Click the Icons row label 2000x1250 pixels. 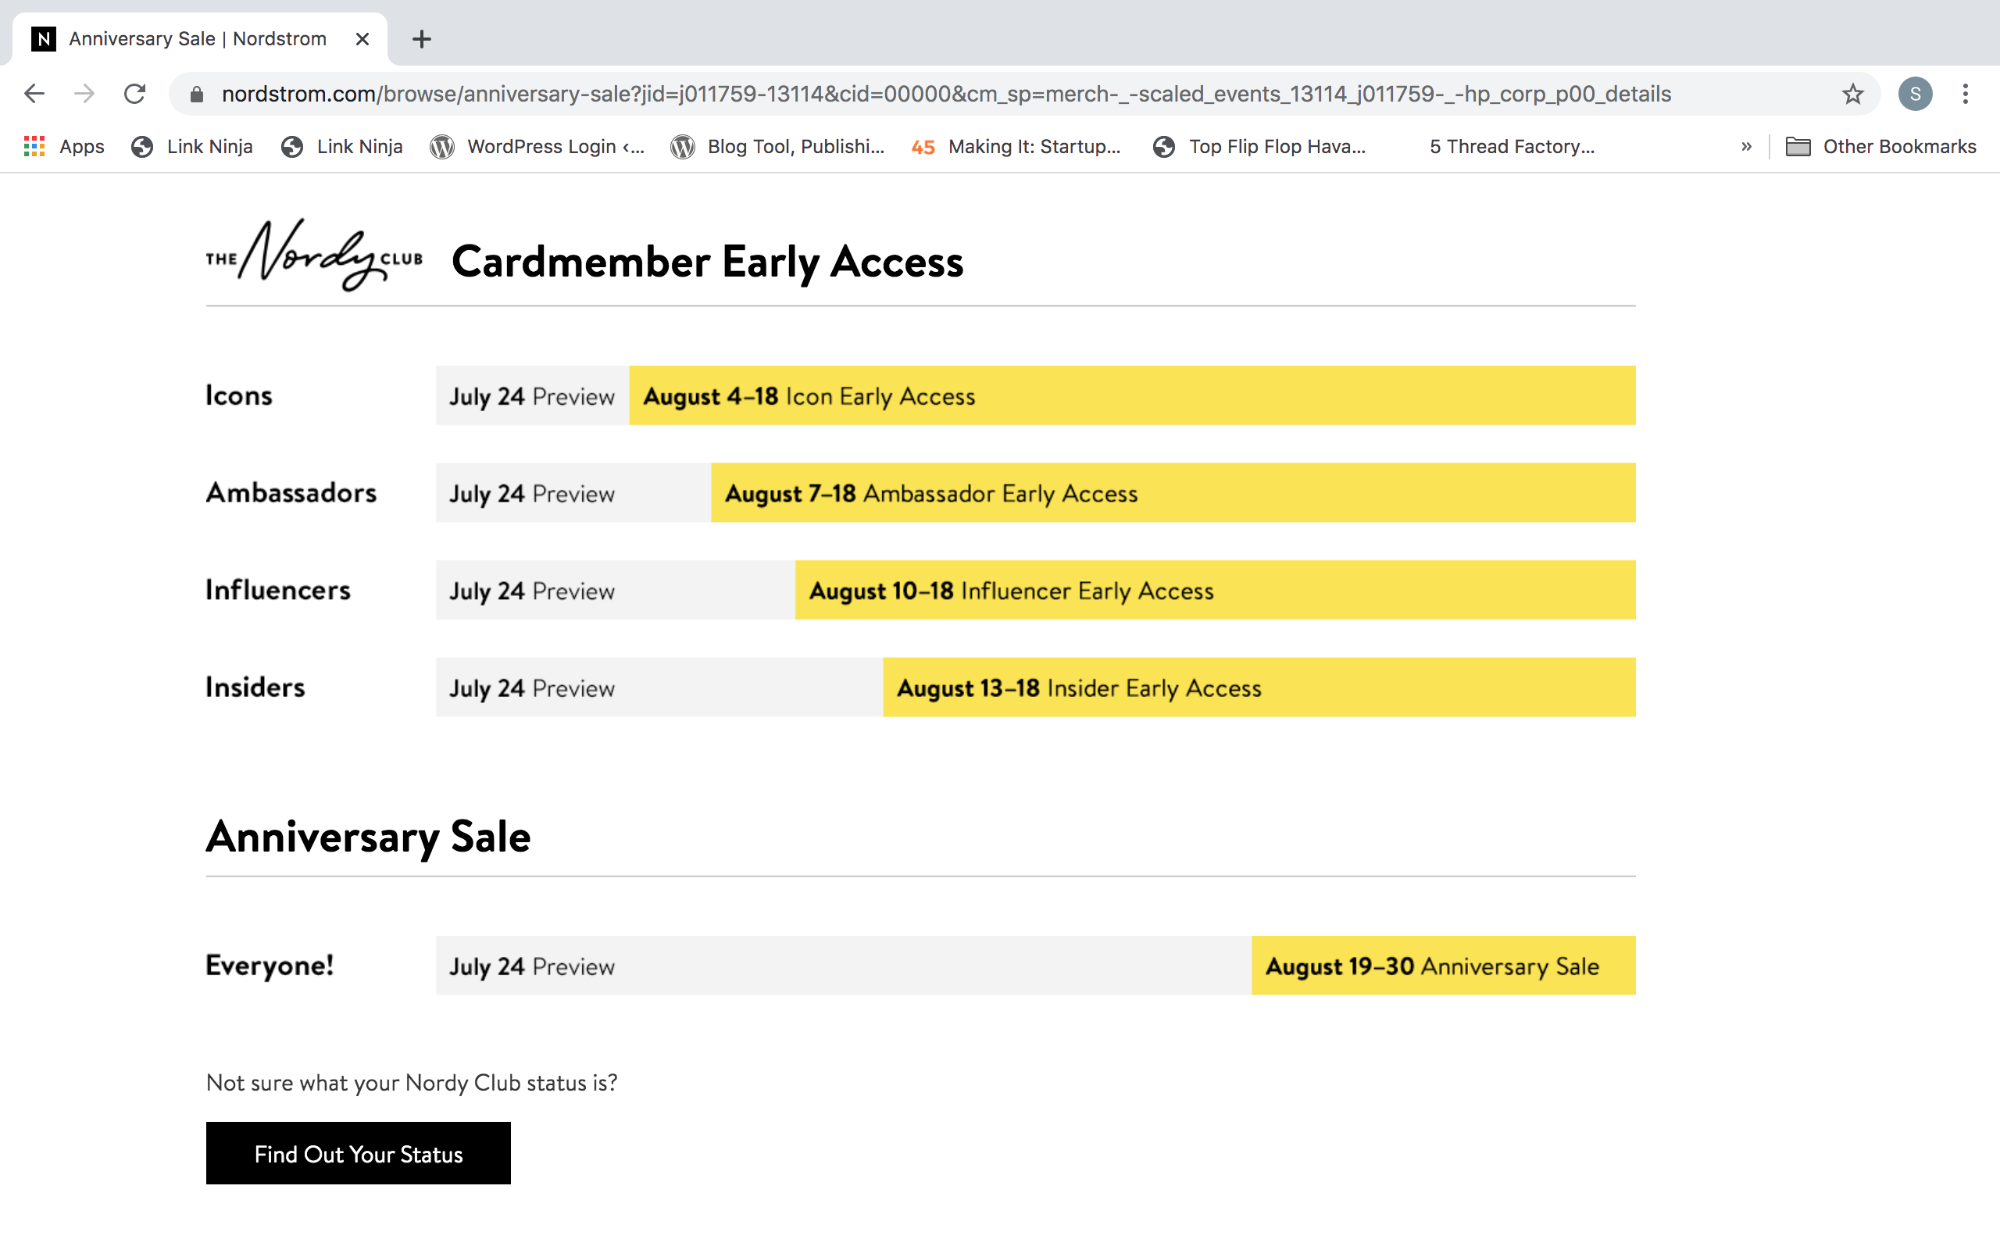(239, 395)
